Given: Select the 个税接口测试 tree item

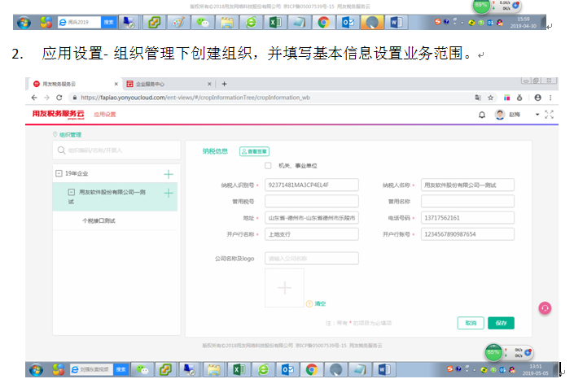Looking at the screenshot, I should pos(99,220).
